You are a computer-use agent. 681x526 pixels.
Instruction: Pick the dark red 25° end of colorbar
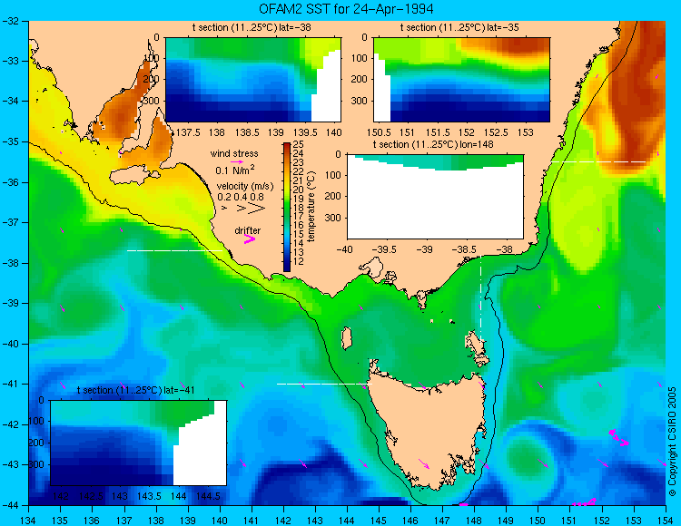[287, 147]
